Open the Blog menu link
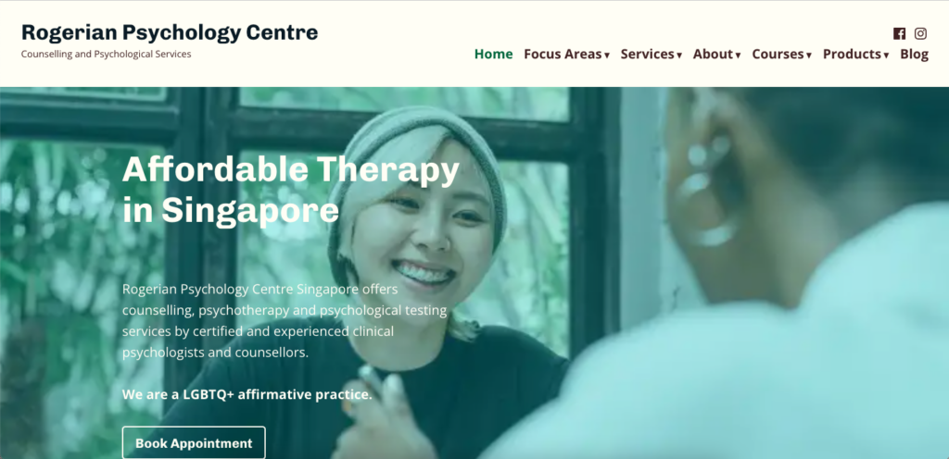This screenshot has height=459, width=949. pyautogui.click(x=914, y=54)
